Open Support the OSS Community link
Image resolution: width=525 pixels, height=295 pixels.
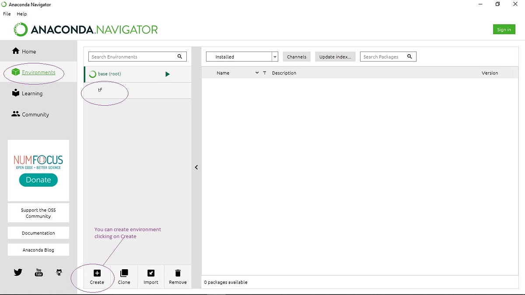click(38, 213)
